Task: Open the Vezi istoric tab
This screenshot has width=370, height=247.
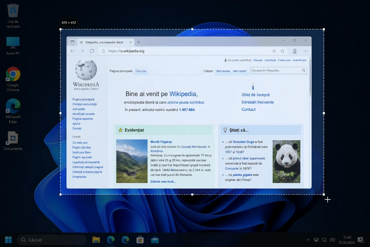Action: (x=240, y=71)
